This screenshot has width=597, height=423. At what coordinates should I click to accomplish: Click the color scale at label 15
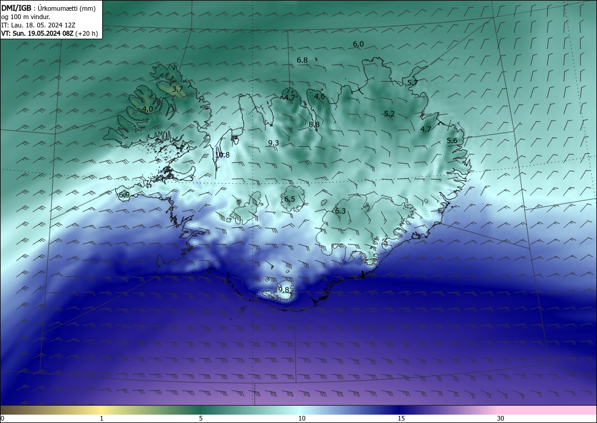tap(401, 418)
